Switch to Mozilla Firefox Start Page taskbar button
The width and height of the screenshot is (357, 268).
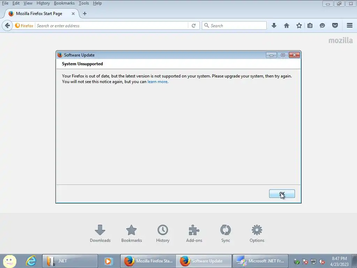pos(148,261)
